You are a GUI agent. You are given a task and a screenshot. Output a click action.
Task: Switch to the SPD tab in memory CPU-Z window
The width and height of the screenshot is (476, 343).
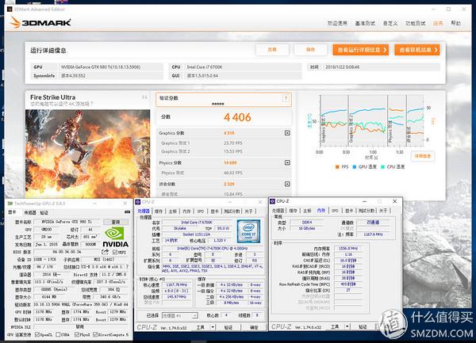coord(335,210)
